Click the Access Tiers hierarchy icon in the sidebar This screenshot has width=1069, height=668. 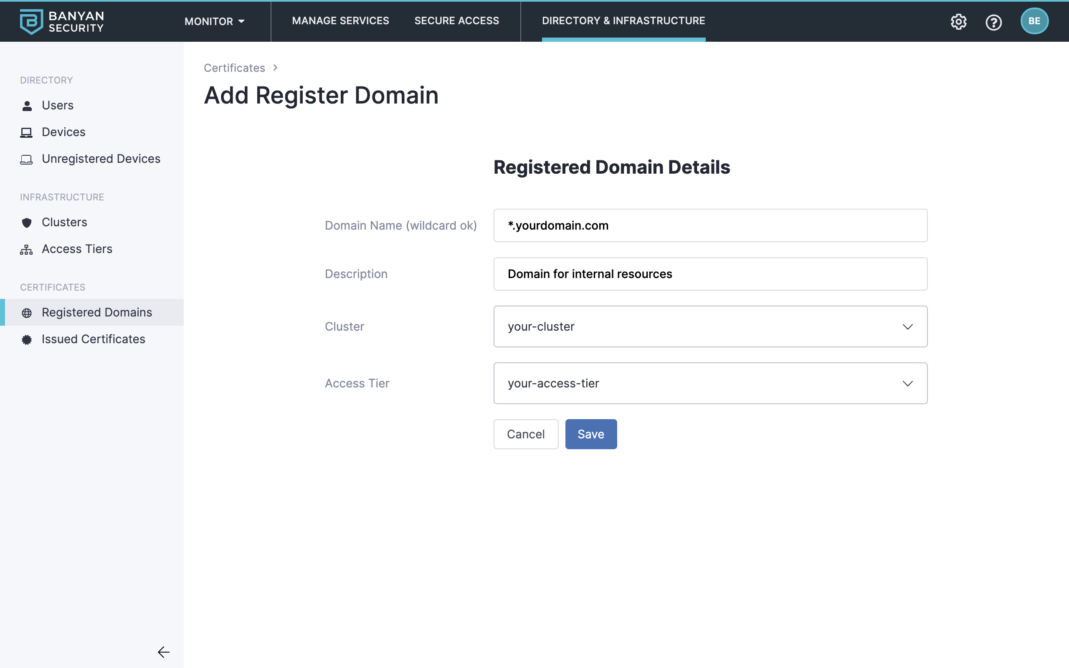26,250
